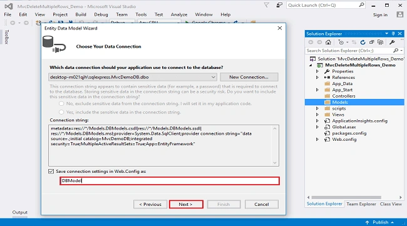407x226 pixels.
Task: Click the Solution Explorer auto-hide pin icon
Action: (393, 33)
